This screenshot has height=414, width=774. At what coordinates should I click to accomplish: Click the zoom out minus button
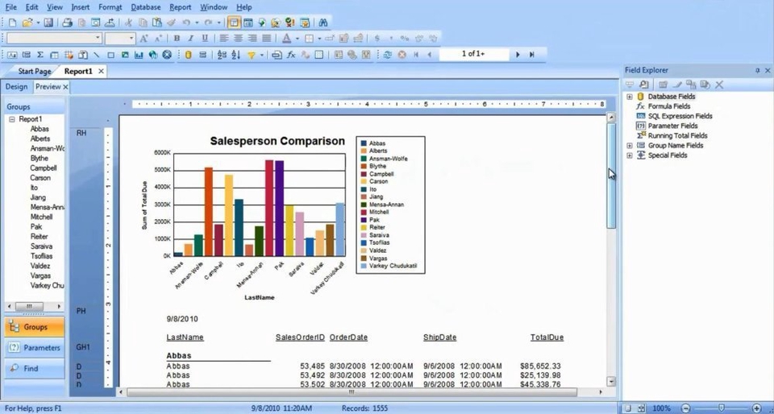685,408
